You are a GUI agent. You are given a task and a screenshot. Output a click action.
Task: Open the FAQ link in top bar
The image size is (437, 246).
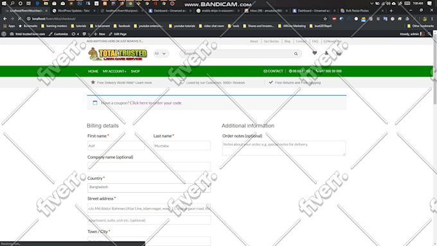pyautogui.click(x=315, y=41)
